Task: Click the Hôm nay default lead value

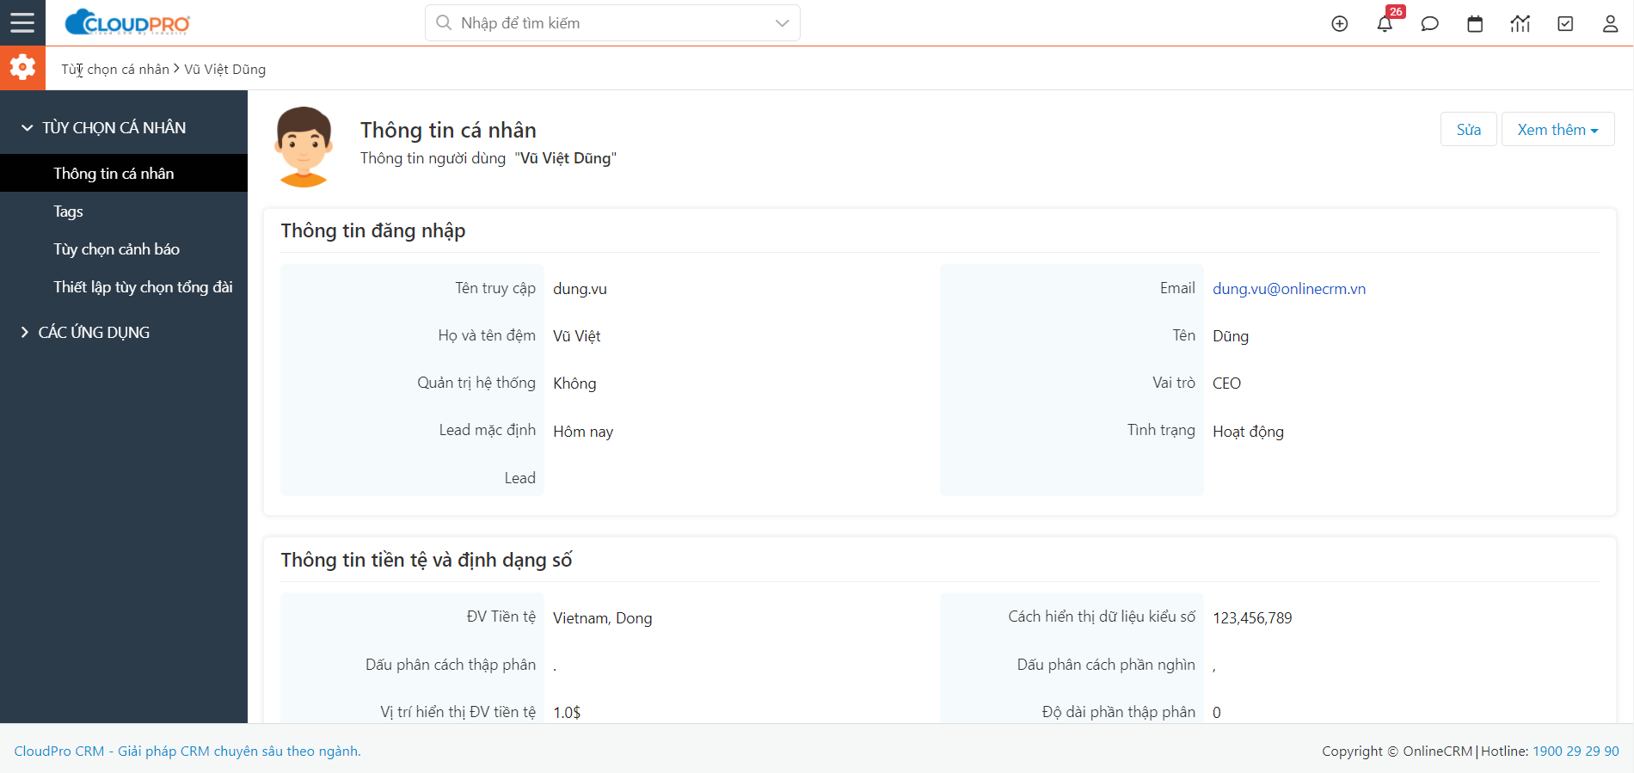Action: coord(583,432)
